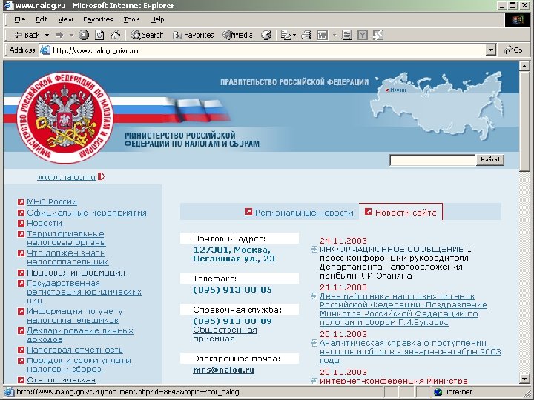Click the Discuss toolbar icon

pos(346,35)
